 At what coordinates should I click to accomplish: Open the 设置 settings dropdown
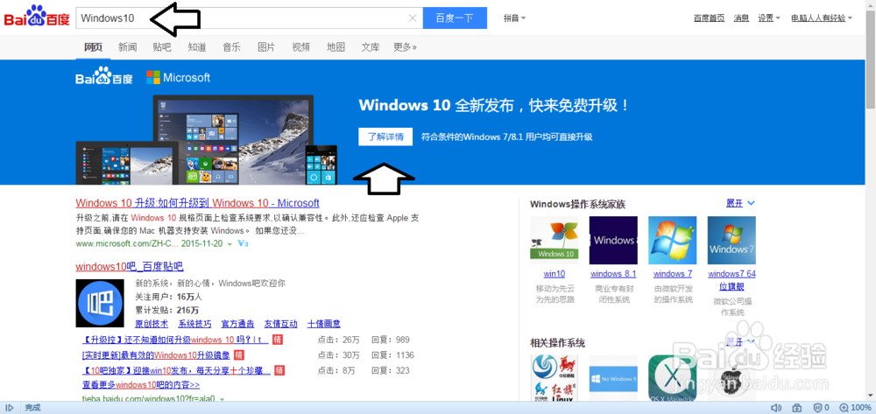(769, 18)
